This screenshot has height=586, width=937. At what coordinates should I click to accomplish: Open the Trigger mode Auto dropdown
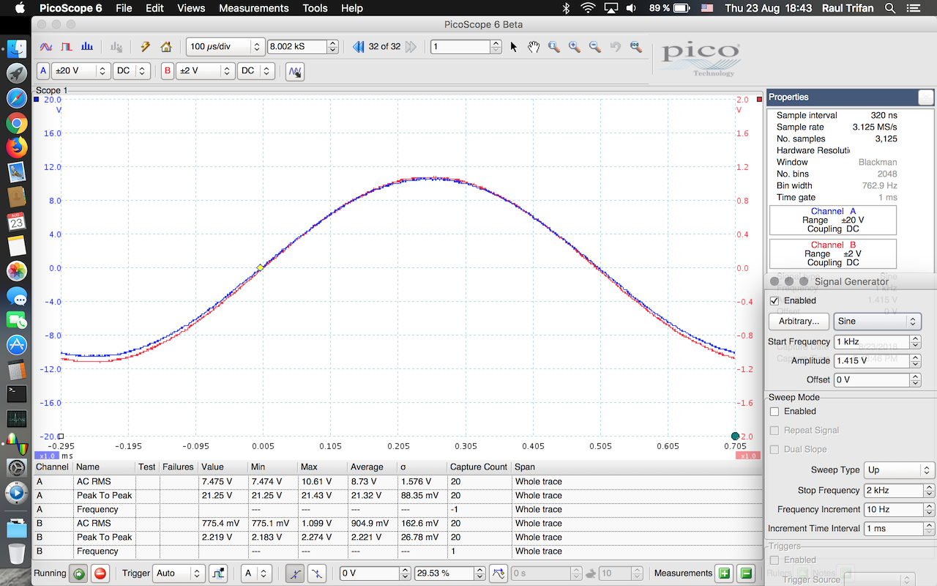pos(179,574)
